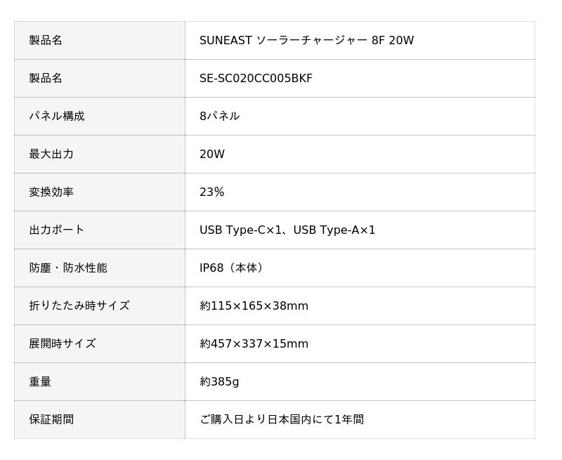Screen dimensions: 562x460
Task: Click the 変換効率 label
Action: tap(51, 192)
